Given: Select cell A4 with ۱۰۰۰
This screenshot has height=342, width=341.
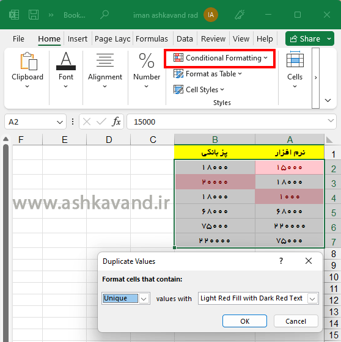Looking at the screenshot, I should [290, 197].
